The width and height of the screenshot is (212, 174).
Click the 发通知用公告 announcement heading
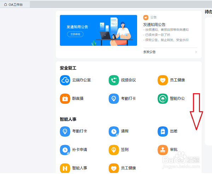(x=154, y=25)
